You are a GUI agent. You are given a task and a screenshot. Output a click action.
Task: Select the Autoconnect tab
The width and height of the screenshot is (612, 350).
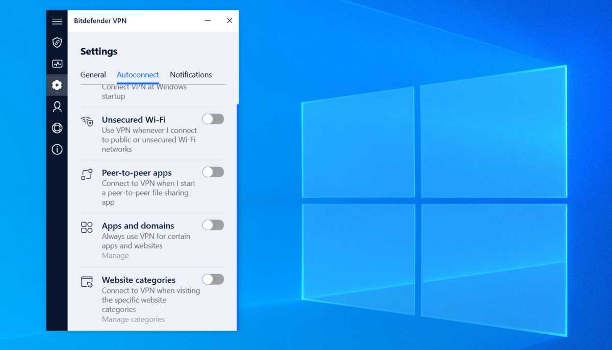pos(138,75)
